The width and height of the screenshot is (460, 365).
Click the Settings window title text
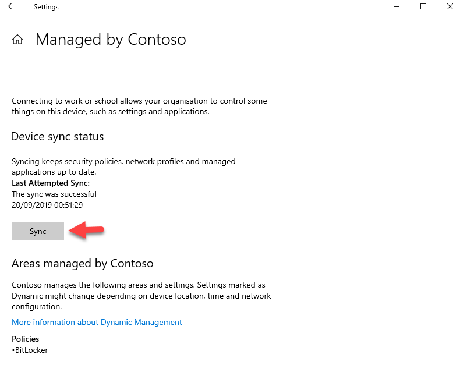click(x=46, y=7)
